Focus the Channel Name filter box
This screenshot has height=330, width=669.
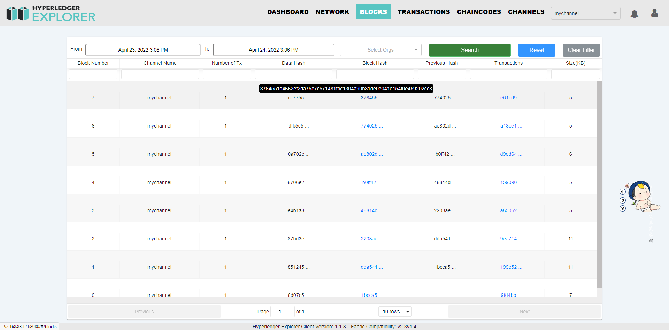click(160, 74)
